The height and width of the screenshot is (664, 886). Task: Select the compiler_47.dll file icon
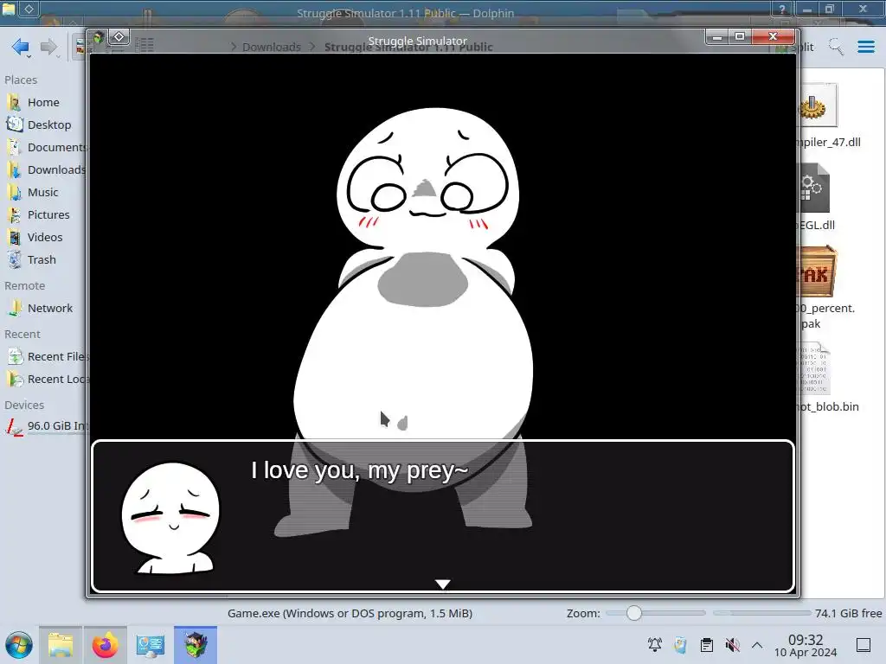(x=817, y=105)
